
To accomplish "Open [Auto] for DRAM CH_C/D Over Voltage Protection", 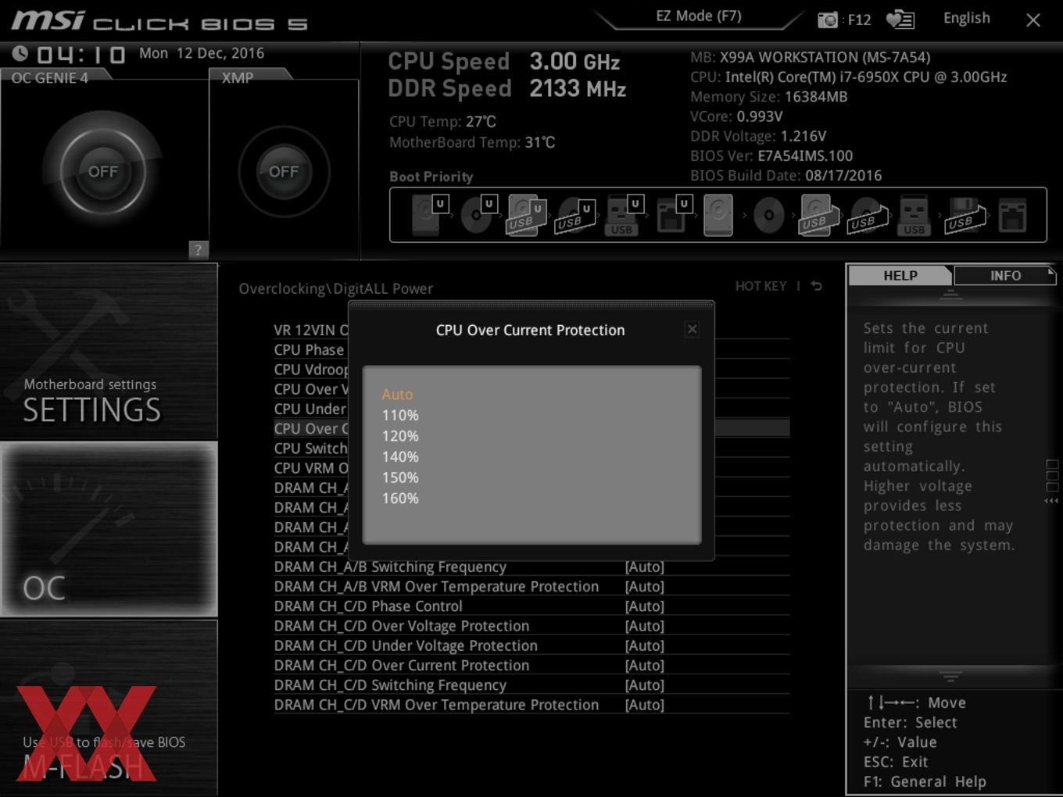I will 644,626.
